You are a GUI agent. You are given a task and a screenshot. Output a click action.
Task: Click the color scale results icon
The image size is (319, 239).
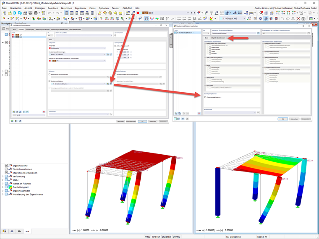(212, 19)
